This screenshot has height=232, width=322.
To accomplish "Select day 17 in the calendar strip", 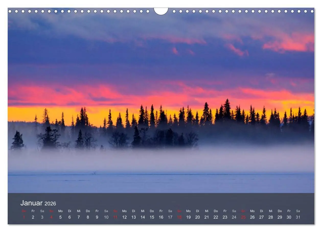I will click(170, 217).
